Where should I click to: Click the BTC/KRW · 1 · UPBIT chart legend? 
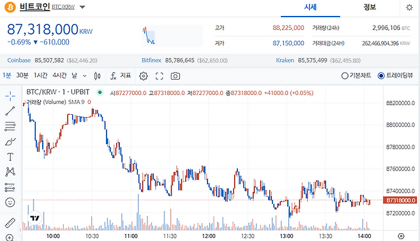coord(58,92)
